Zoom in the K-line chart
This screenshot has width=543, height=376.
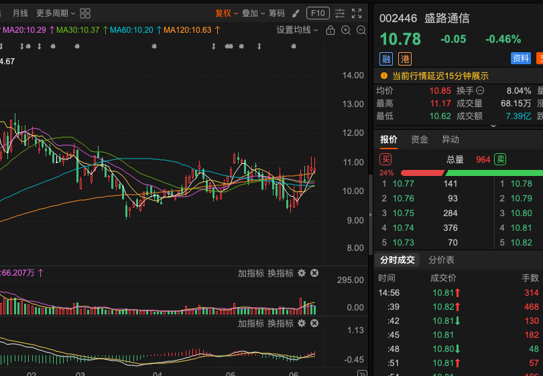346,30
